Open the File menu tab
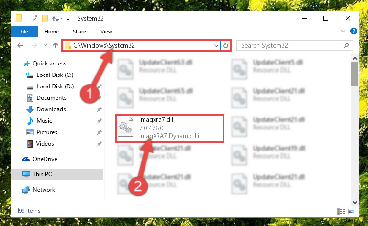The height and width of the screenshot is (226, 368). [24, 32]
